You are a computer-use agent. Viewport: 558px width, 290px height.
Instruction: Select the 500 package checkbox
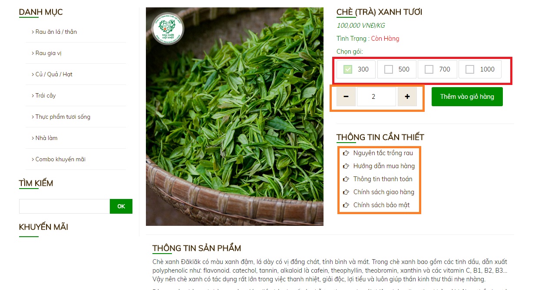pyautogui.click(x=389, y=69)
